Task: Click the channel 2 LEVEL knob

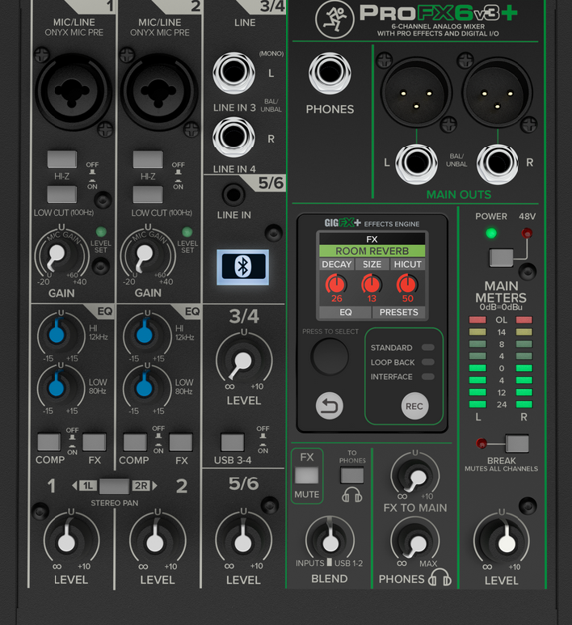Action: (156, 542)
